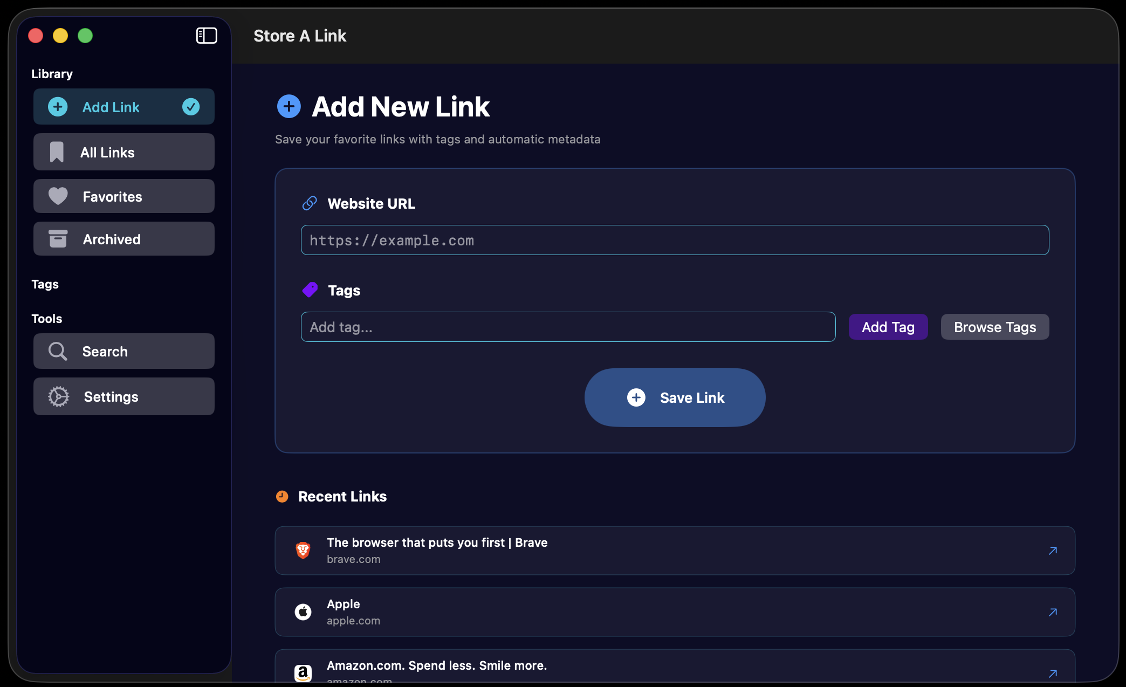Click the archive box icon

tap(58, 239)
